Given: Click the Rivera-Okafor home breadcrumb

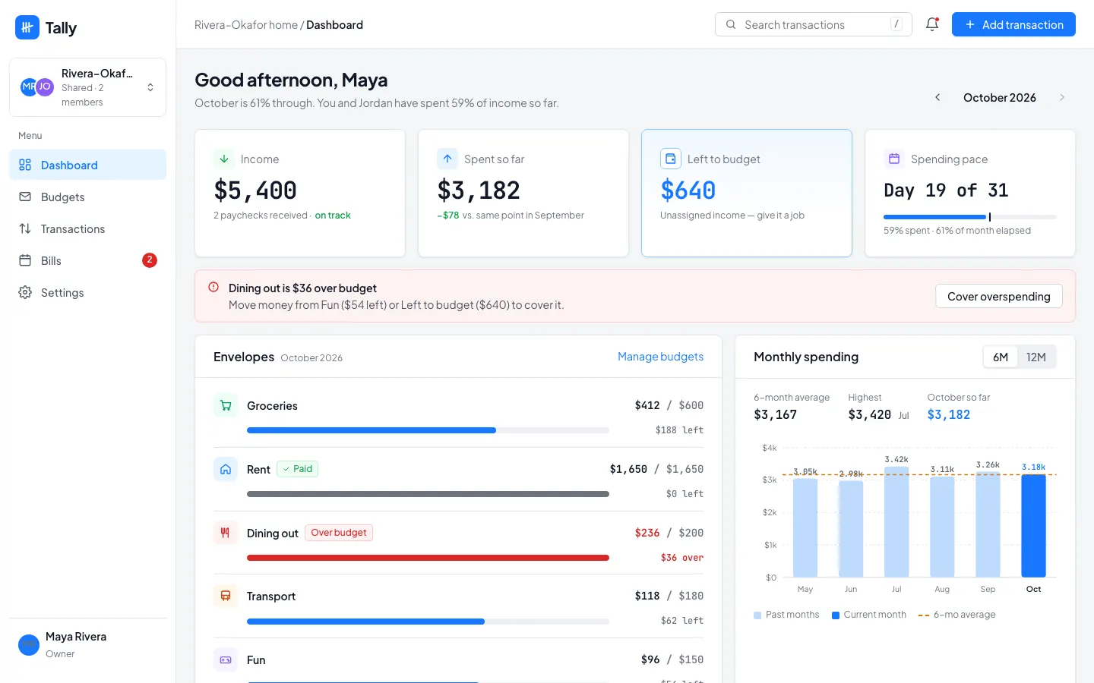Looking at the screenshot, I should [246, 24].
